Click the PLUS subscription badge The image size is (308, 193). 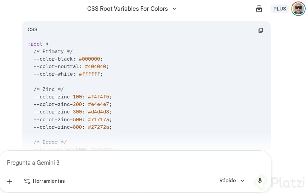pos(280,9)
